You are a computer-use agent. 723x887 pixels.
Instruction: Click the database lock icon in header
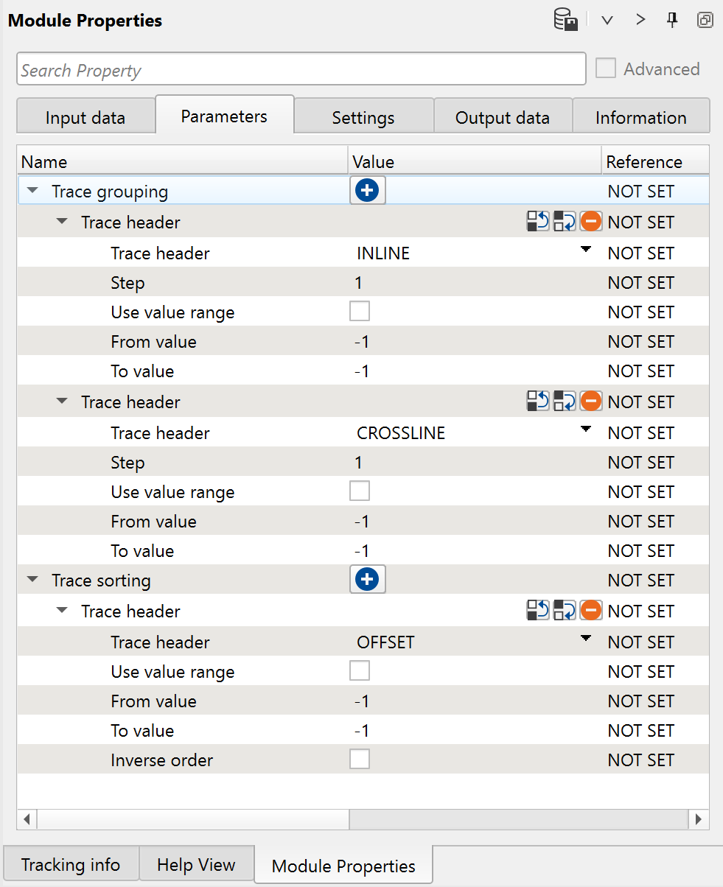click(565, 20)
